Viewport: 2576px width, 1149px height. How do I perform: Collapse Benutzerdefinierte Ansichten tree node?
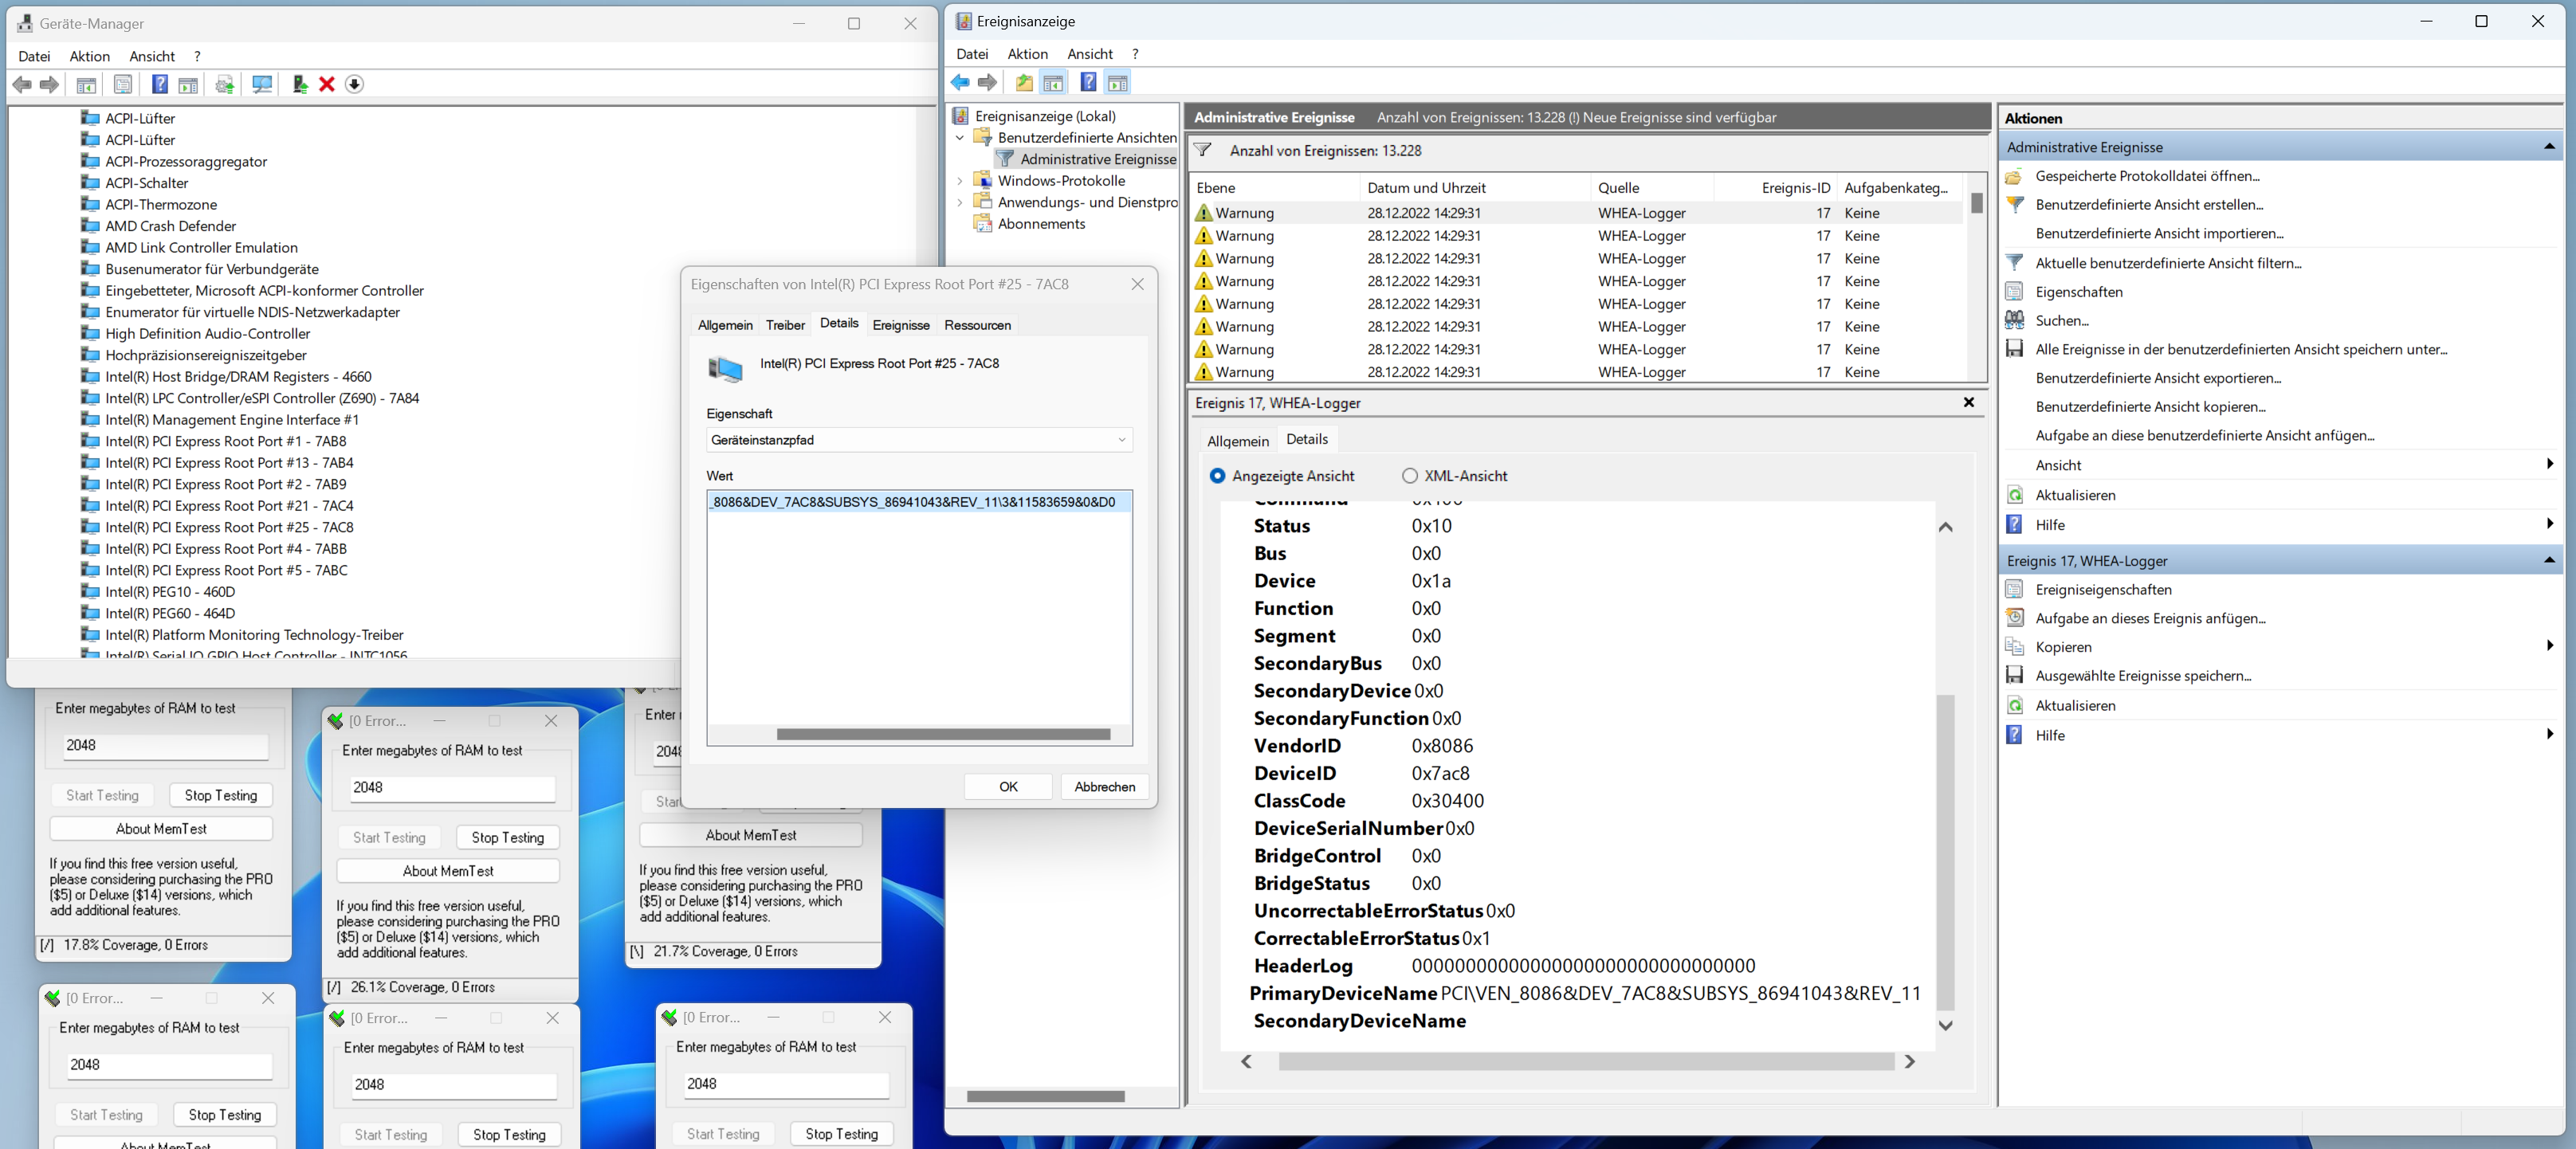click(x=960, y=138)
